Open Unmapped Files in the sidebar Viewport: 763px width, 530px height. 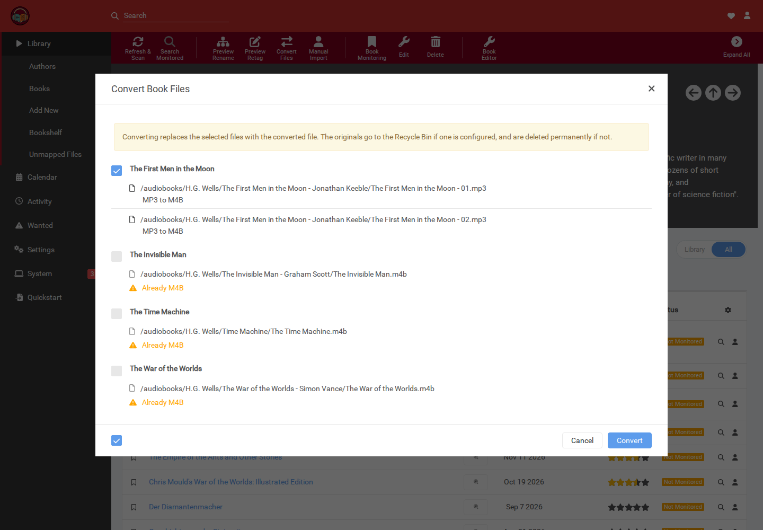(55, 154)
